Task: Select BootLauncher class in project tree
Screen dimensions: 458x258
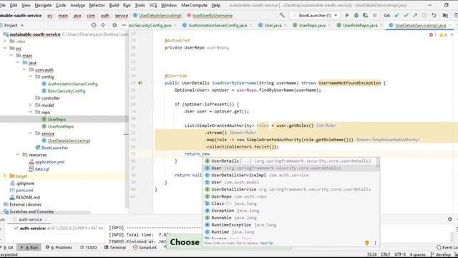Action: tap(54, 148)
